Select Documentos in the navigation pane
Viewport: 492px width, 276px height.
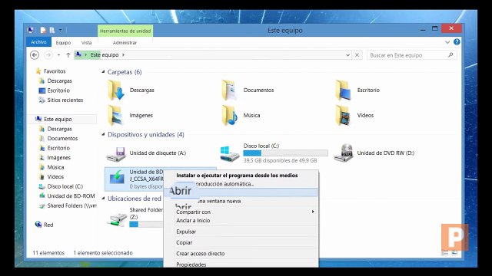[62, 138]
